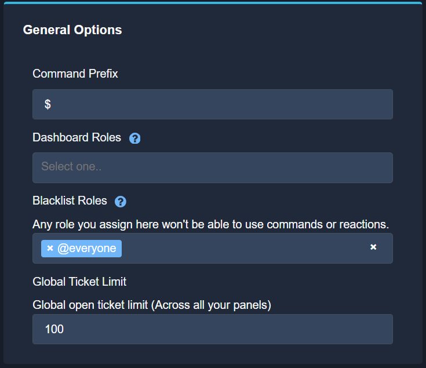Focus the Command Prefix input field
The height and width of the screenshot is (368, 426).
pyautogui.click(x=212, y=104)
